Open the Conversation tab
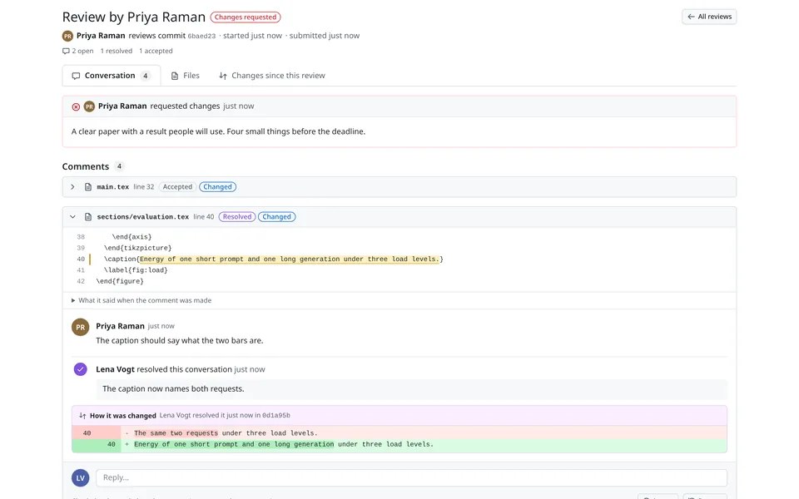The width and height of the screenshot is (799, 499). 111,76
